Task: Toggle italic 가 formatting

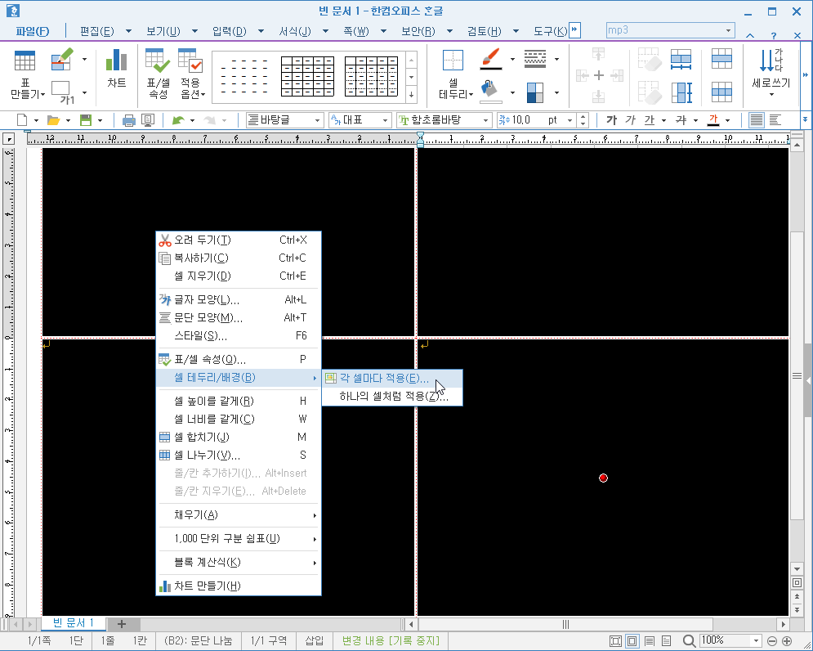Action: [630, 120]
